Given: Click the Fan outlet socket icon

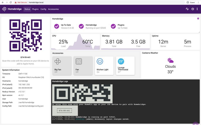Looking at the screenshot, I should coord(79,61).
